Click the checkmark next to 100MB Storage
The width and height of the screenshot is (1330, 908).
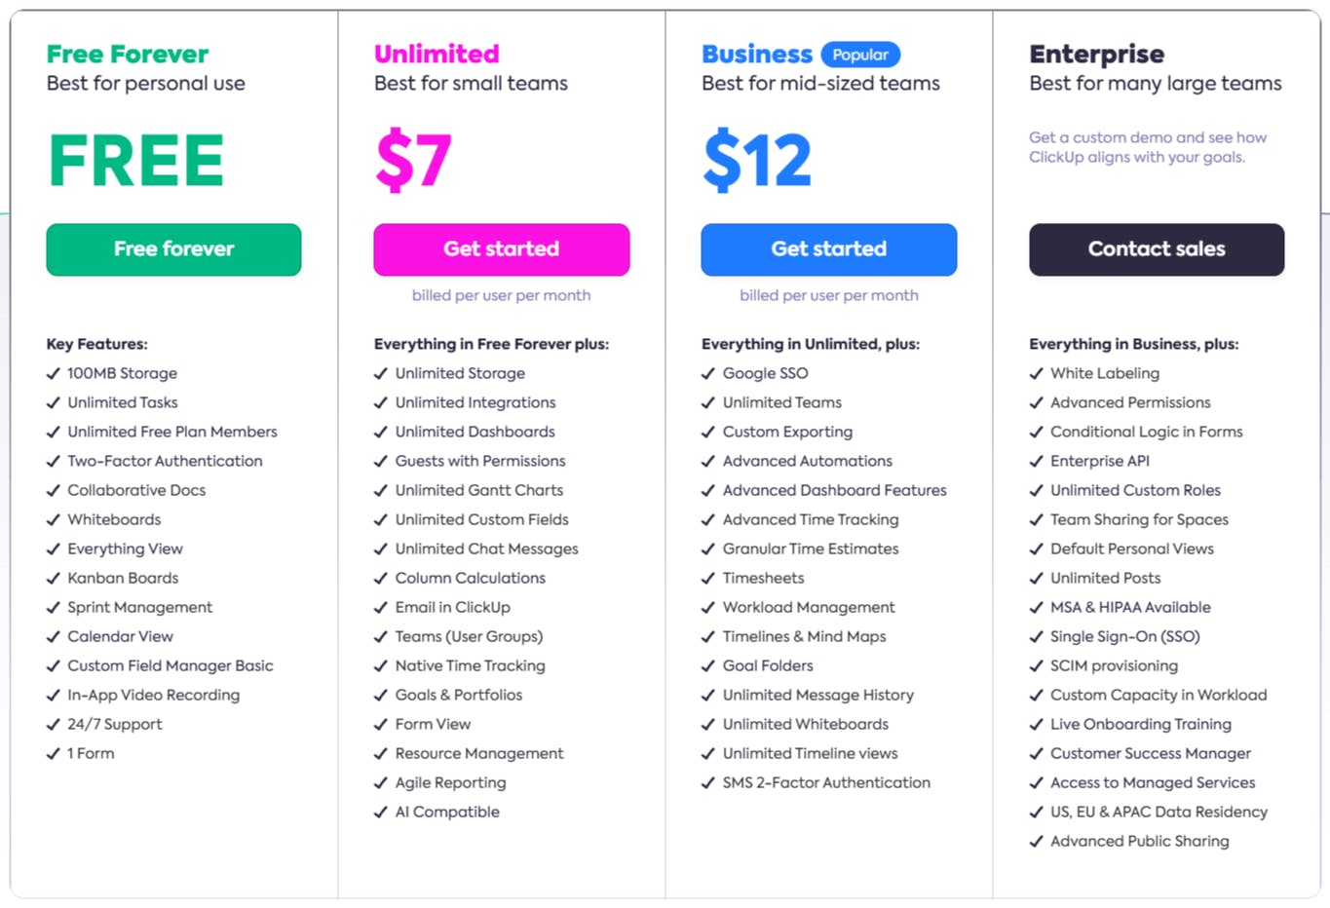(x=54, y=373)
